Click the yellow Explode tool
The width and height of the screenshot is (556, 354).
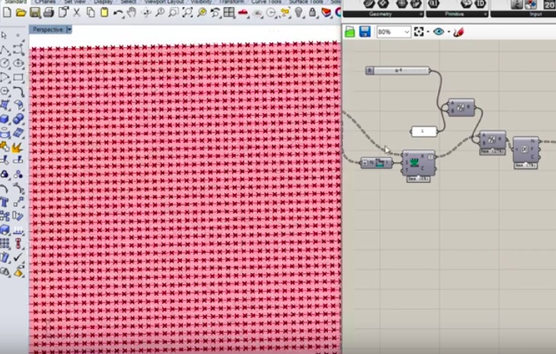(18, 147)
